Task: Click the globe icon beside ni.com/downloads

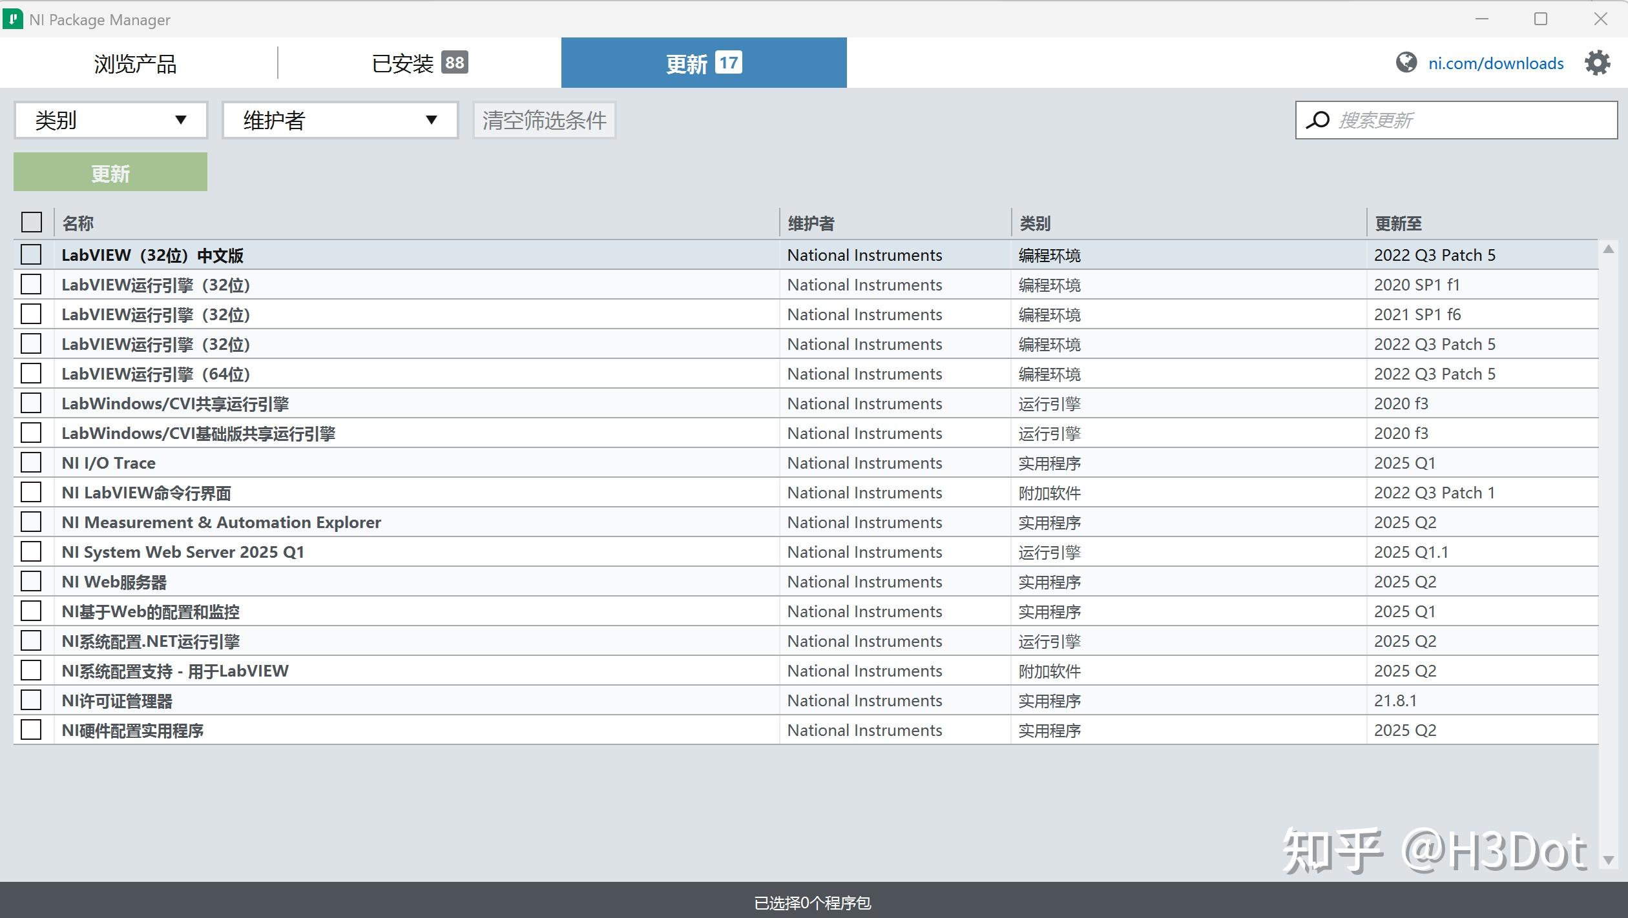Action: point(1407,62)
